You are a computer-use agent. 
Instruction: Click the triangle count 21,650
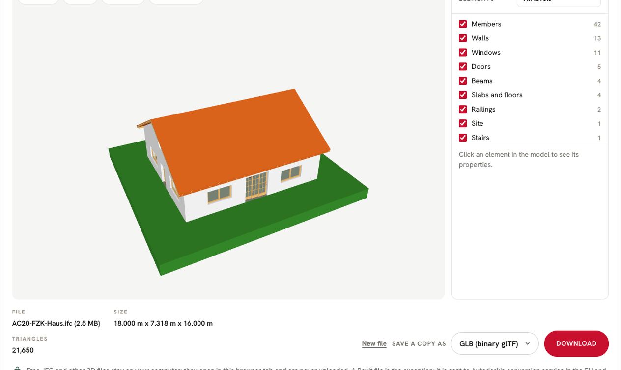click(23, 350)
